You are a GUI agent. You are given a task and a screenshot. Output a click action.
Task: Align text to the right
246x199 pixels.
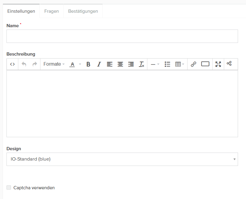[131, 64]
